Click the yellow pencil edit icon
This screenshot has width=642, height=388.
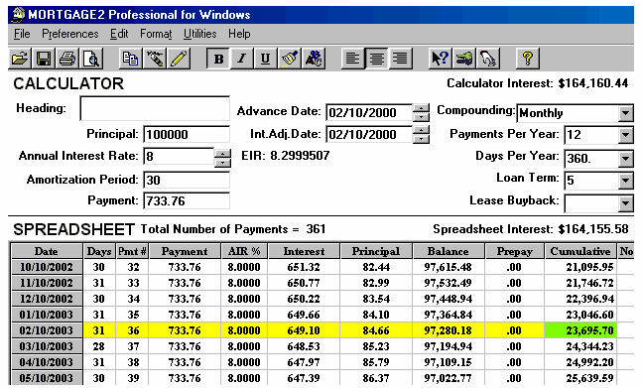click(x=179, y=59)
